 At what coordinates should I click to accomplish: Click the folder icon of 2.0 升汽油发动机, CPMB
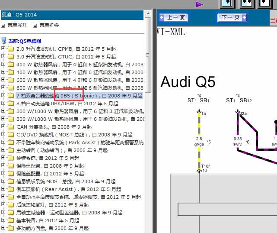tap(11, 49)
